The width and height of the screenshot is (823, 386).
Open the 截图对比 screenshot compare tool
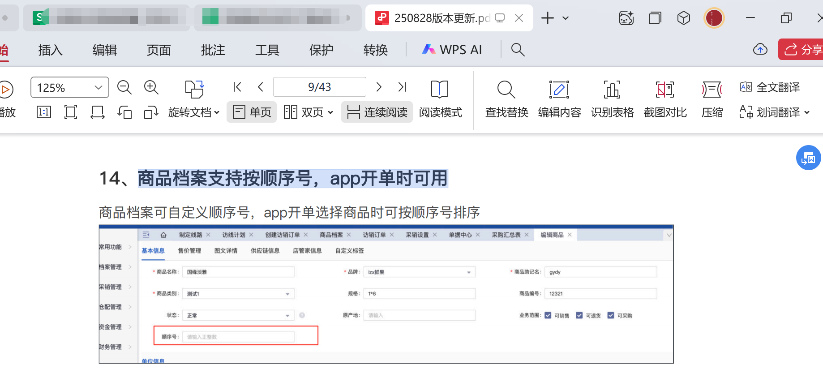(665, 99)
